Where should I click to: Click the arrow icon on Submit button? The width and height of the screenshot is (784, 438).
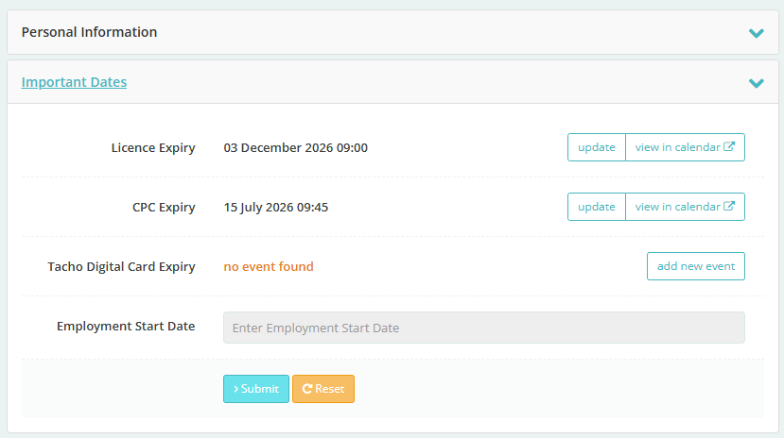235,389
